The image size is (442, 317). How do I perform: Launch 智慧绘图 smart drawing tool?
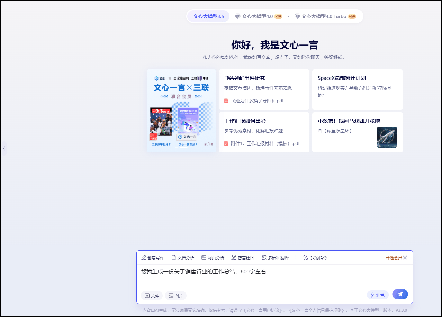click(x=243, y=258)
